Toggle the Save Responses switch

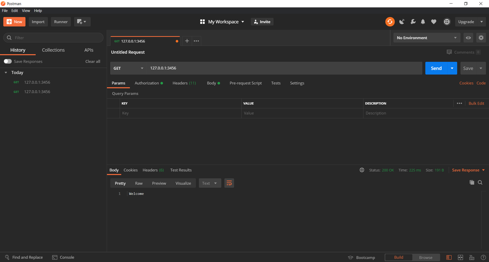pyautogui.click(x=8, y=61)
